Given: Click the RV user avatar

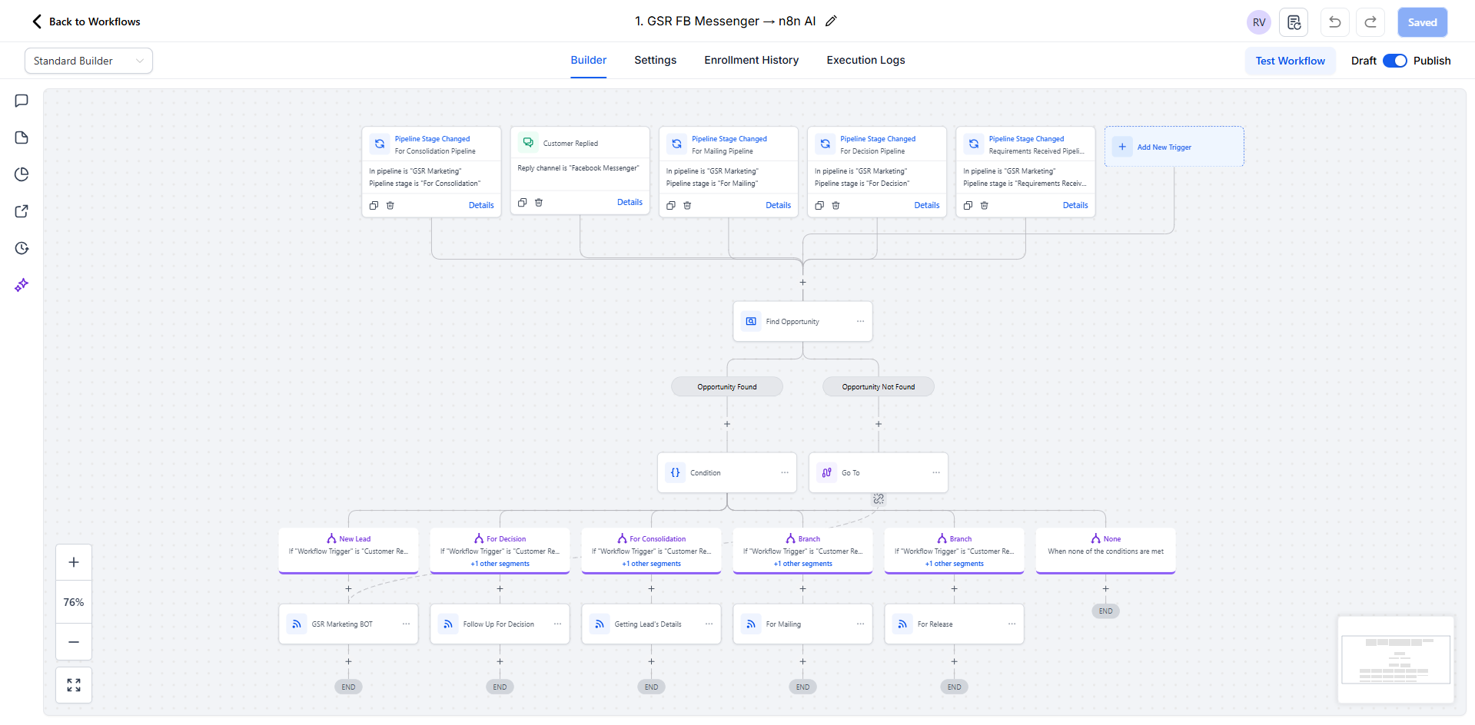Looking at the screenshot, I should pyautogui.click(x=1259, y=22).
